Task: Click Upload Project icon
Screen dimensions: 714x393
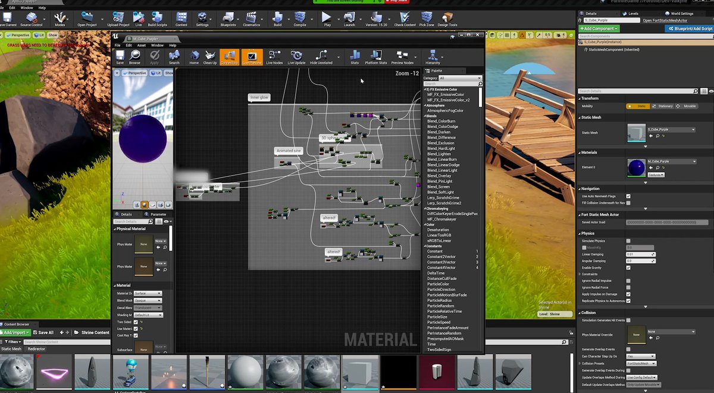Action: (x=118, y=18)
